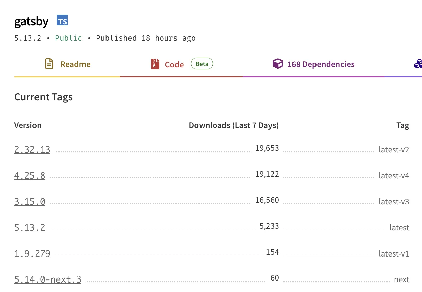This screenshot has height=292, width=422.
Task: Open version 3.15.0 details
Action: tap(29, 201)
